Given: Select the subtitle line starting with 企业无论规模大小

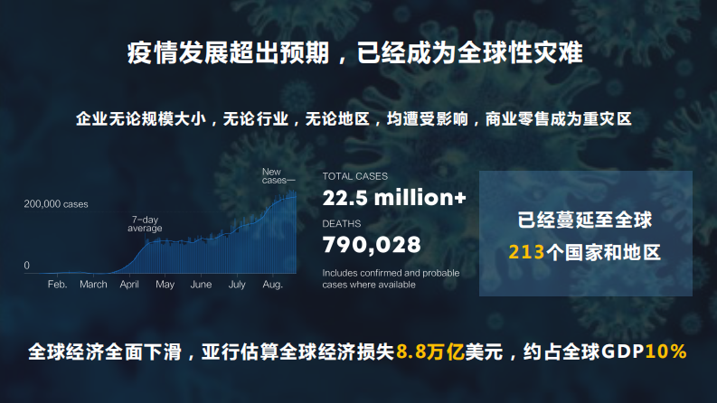Looking at the screenshot, I should click(x=354, y=118).
